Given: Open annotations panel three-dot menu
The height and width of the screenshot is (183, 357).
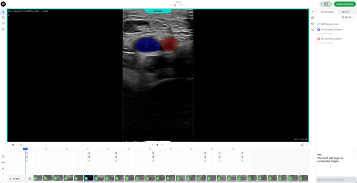Looking at the screenshot, I should (354, 18).
